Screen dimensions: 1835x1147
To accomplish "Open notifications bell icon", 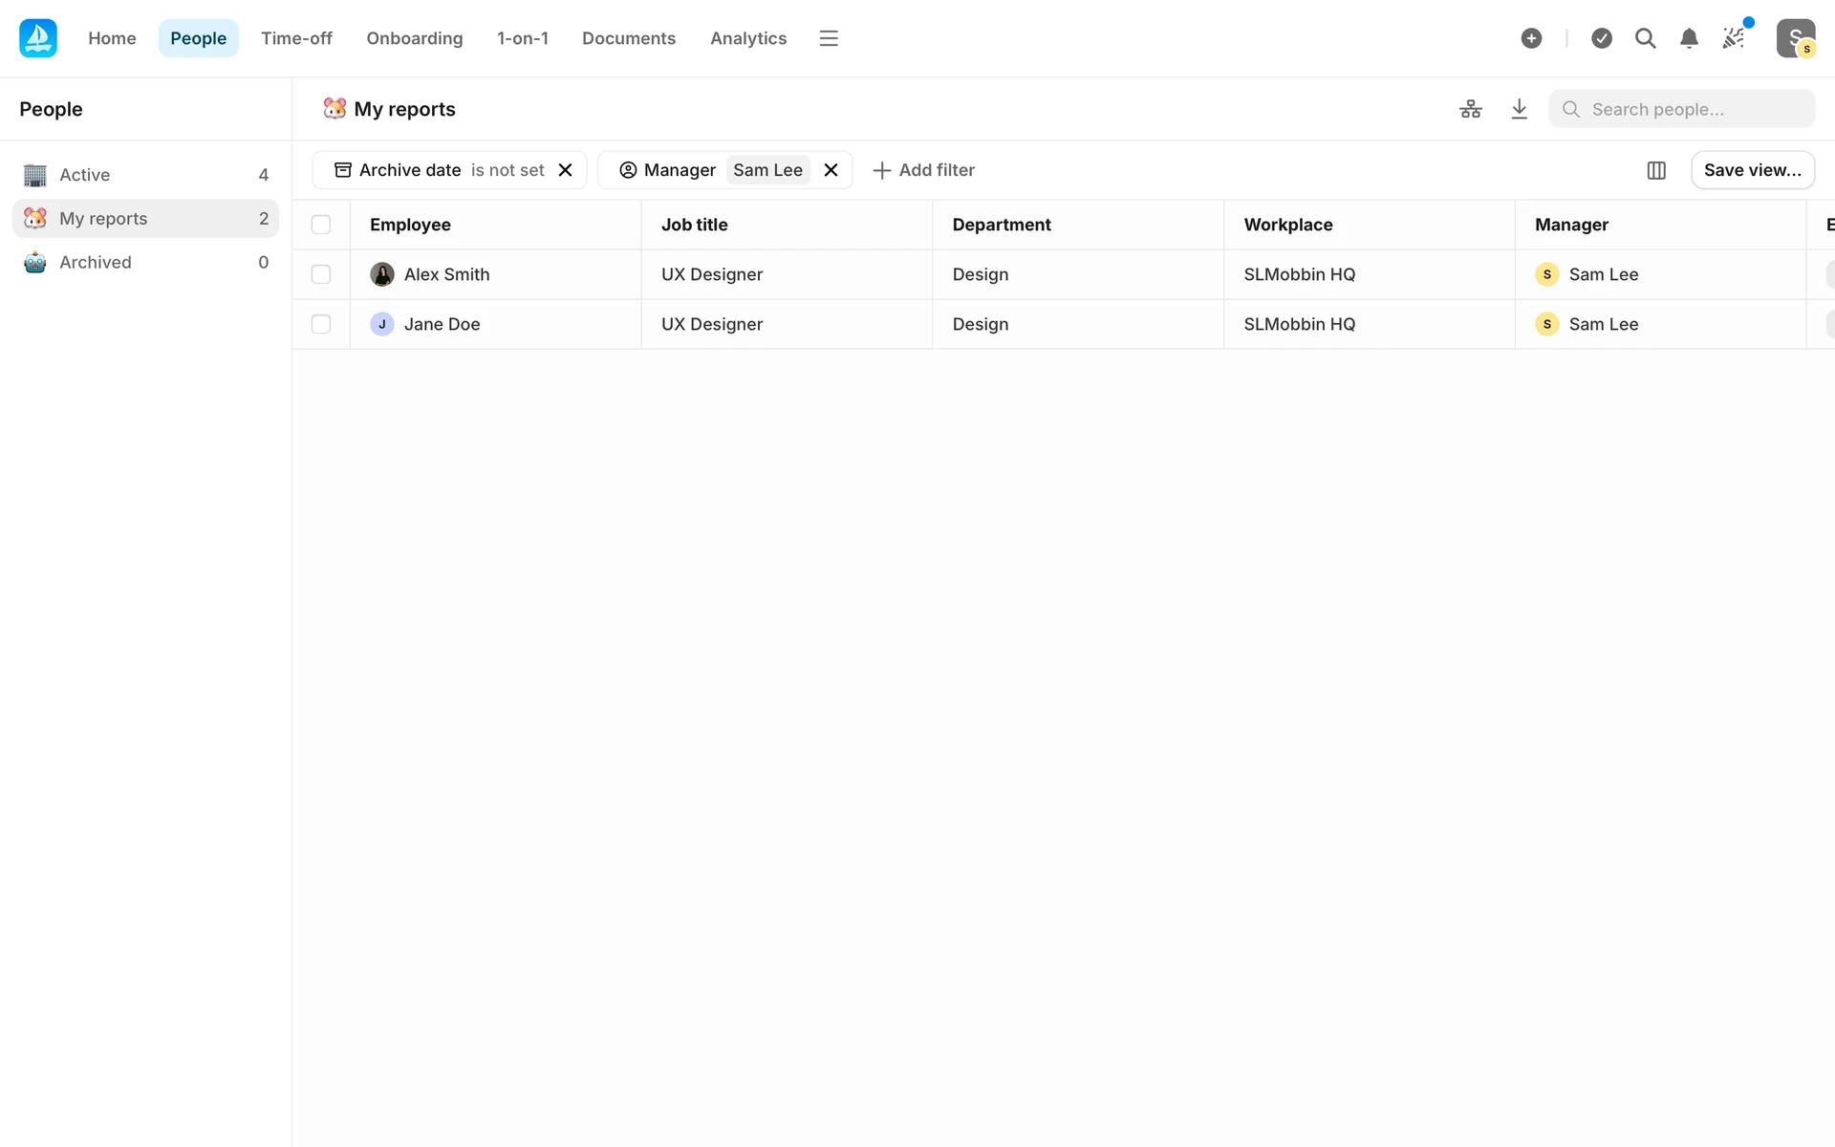I will [x=1689, y=38].
